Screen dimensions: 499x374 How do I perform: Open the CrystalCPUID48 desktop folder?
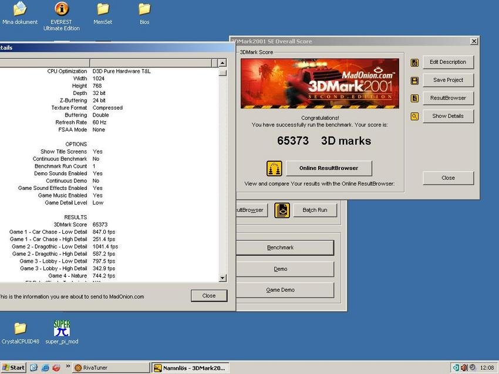click(x=20, y=333)
